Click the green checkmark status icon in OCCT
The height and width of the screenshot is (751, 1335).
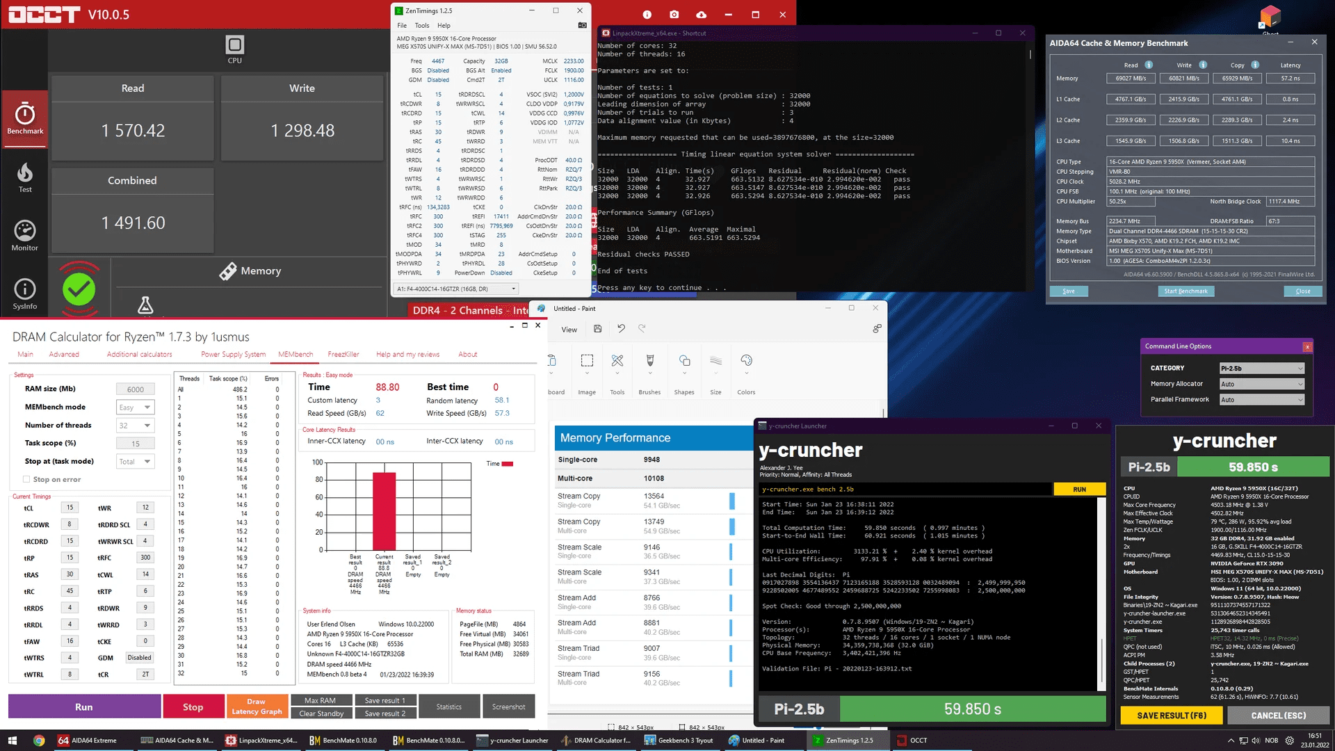pos(79,289)
